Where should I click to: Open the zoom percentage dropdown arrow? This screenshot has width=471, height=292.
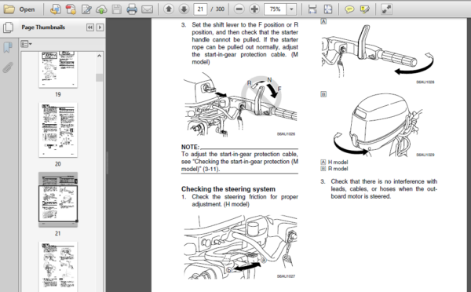291,9
